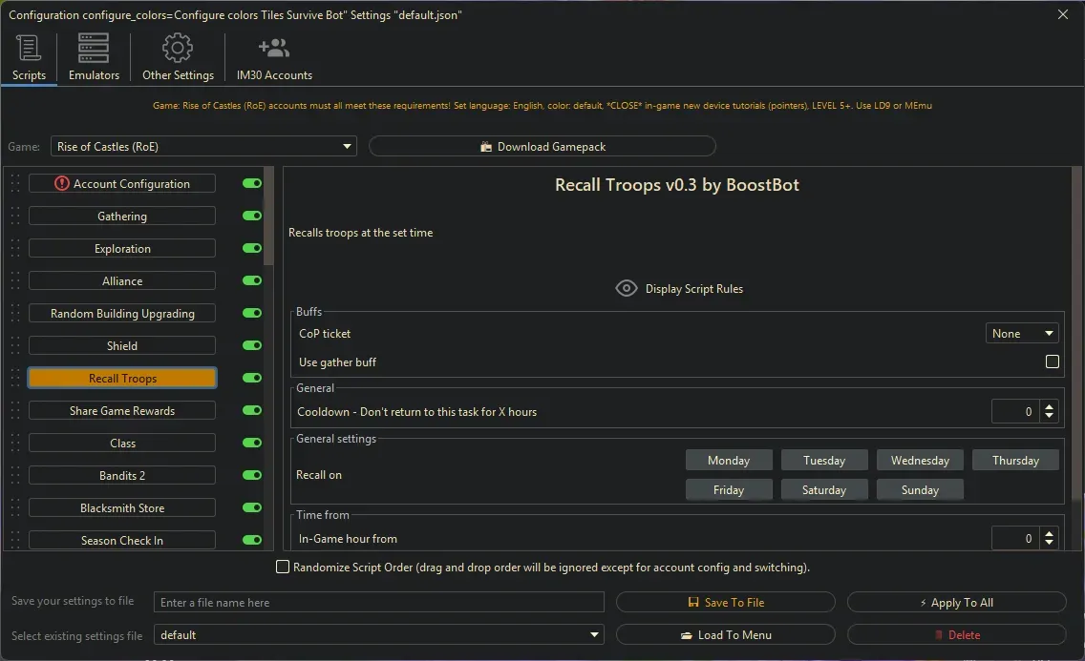Select the Alliance script
1085x661 pixels.
pos(122,281)
